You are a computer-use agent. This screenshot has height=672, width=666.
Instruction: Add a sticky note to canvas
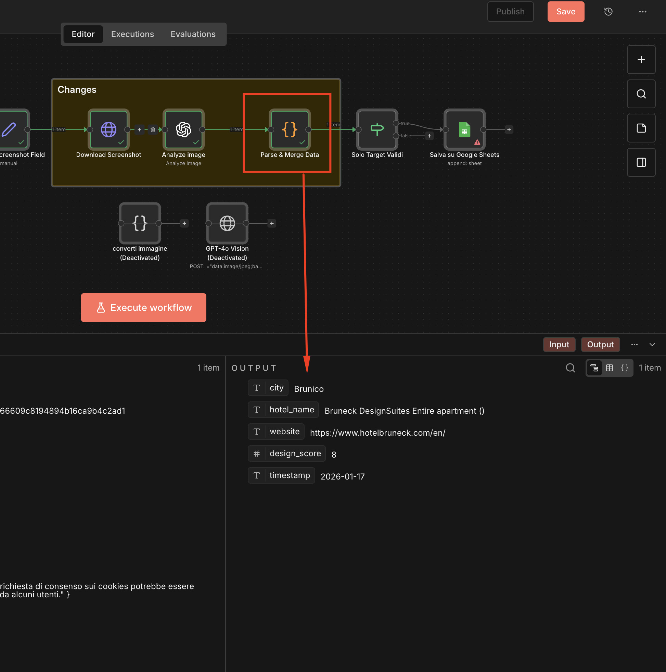(641, 128)
